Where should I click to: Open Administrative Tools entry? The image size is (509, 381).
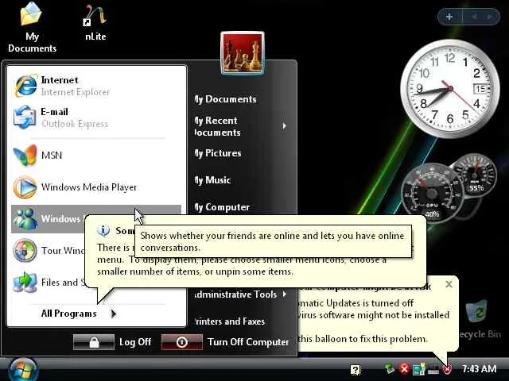235,294
